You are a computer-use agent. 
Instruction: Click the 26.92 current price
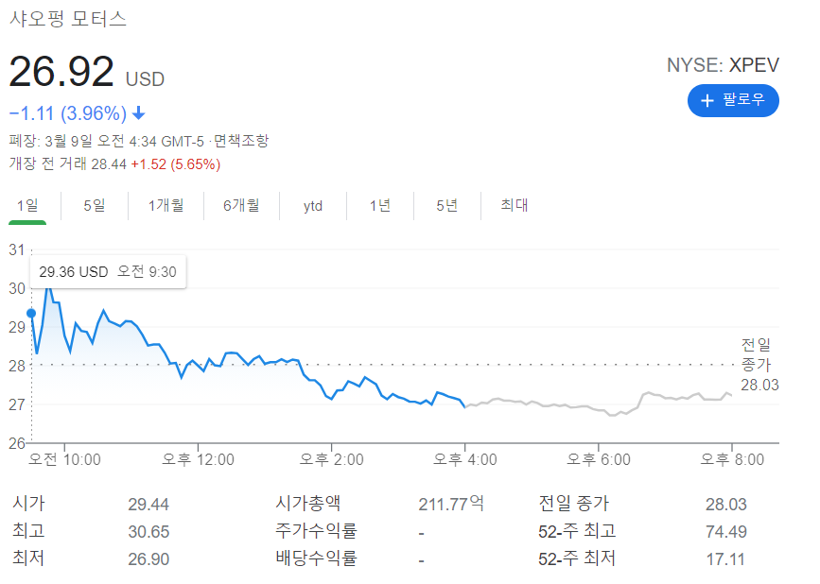coord(61,72)
